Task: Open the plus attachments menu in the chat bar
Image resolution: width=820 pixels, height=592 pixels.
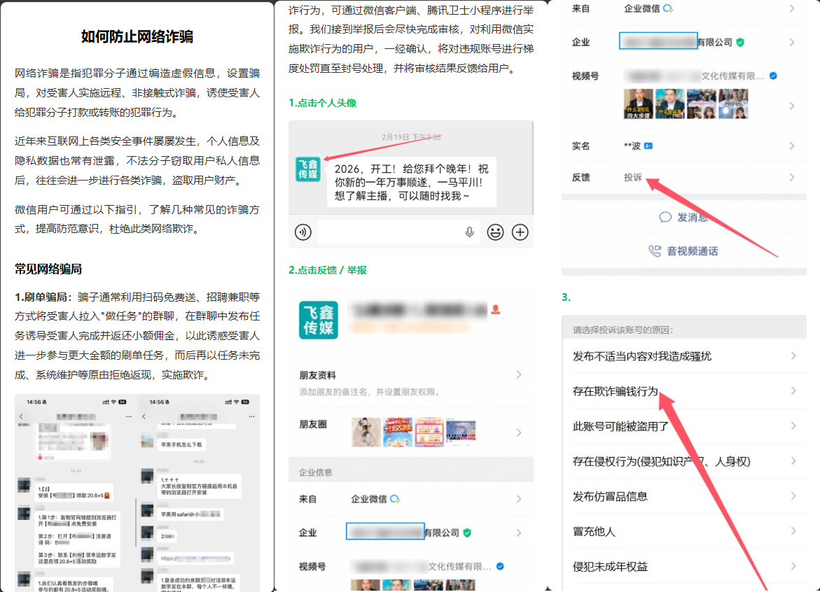Action: tap(520, 232)
